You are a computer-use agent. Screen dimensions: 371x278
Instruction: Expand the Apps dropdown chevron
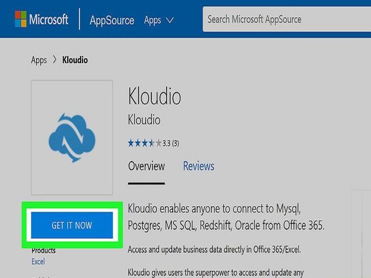[x=170, y=20]
